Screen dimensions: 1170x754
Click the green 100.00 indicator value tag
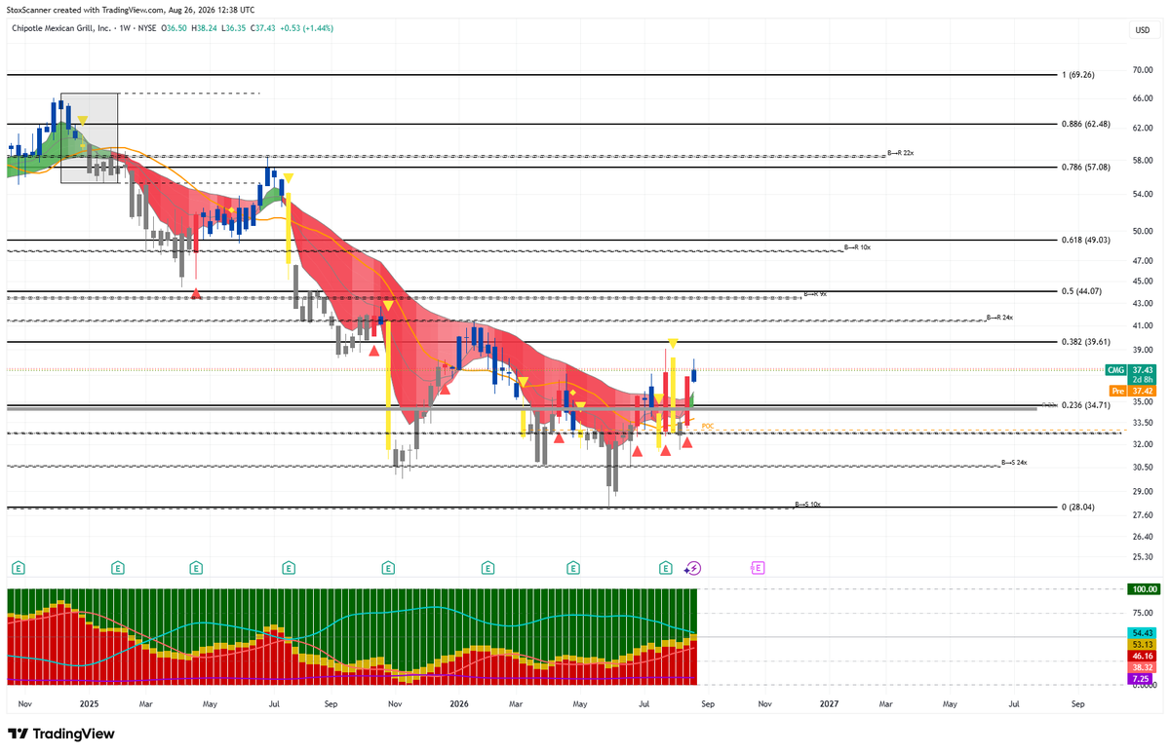coord(1143,589)
